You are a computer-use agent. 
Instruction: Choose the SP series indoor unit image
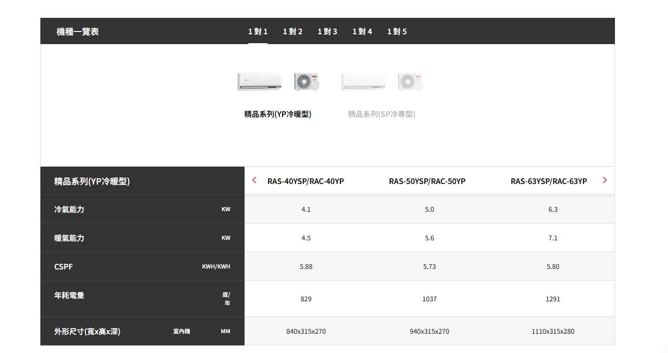click(363, 81)
